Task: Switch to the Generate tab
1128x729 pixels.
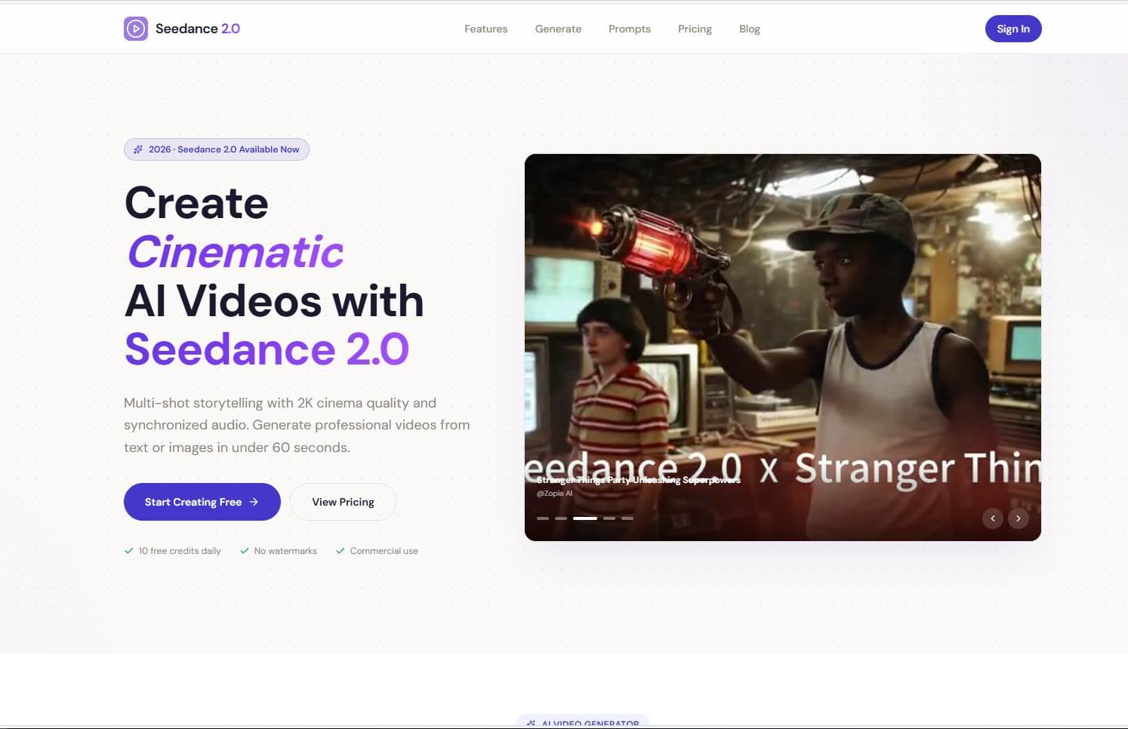Action: tap(558, 29)
